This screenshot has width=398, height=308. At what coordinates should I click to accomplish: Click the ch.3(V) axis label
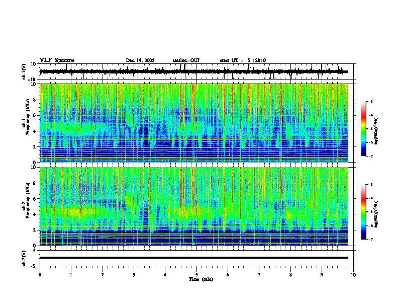[x=24, y=258]
